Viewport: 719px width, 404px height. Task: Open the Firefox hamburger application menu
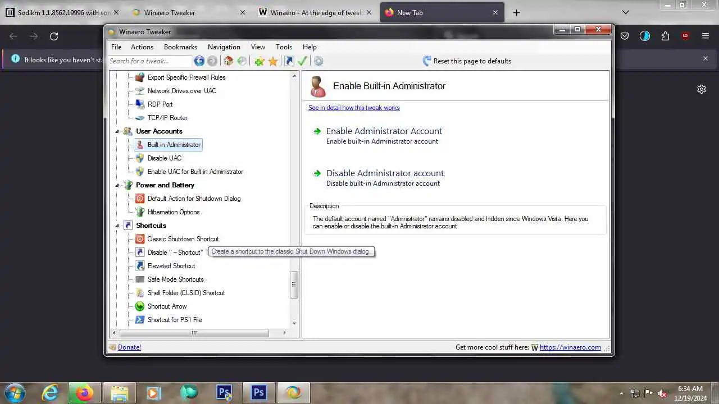pyautogui.click(x=706, y=36)
